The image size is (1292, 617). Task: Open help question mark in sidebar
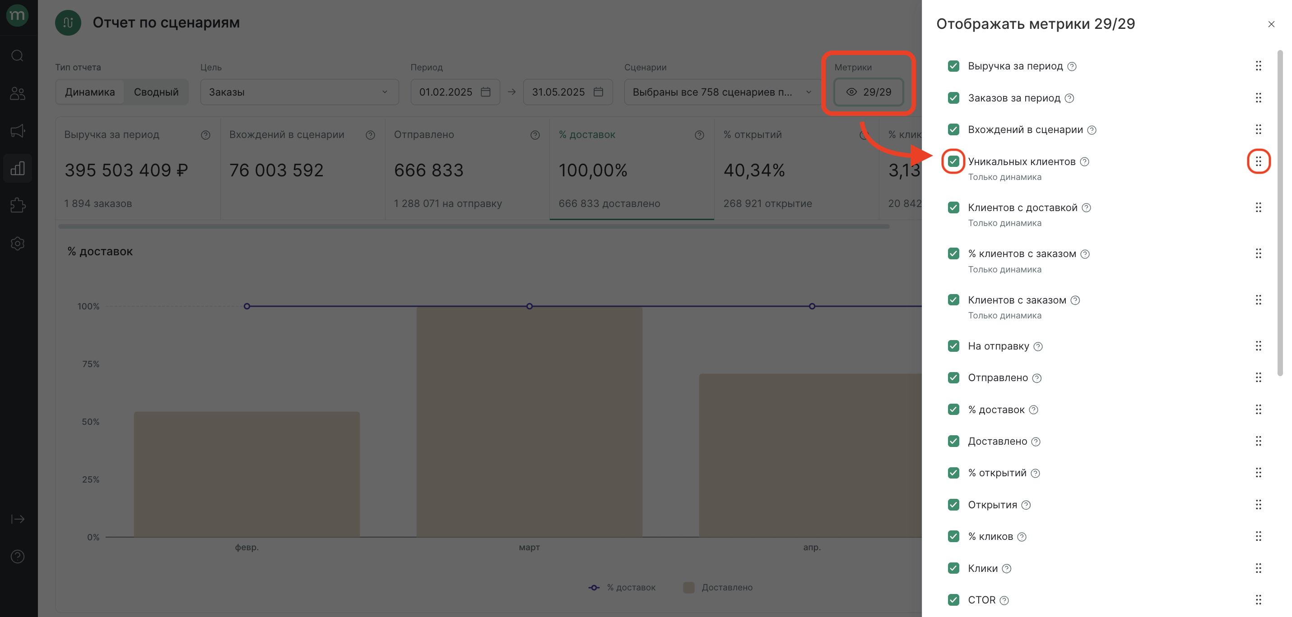coord(18,557)
